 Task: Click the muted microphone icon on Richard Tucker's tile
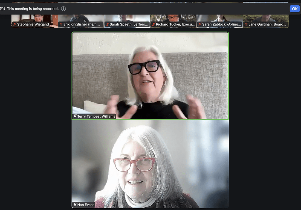click(153, 24)
